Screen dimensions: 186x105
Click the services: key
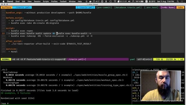click(x=12, y=49)
